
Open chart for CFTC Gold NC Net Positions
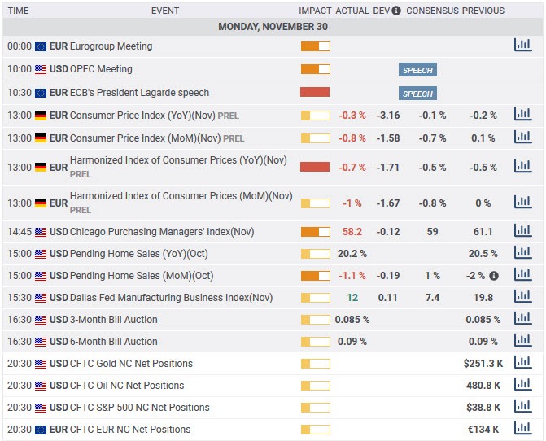point(522,362)
